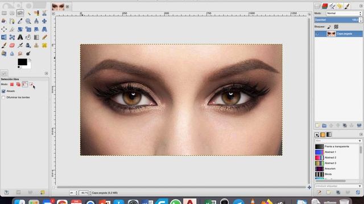364x204 pixels.
Task: Switch to the Brushes dock tab
Action: coord(317,135)
